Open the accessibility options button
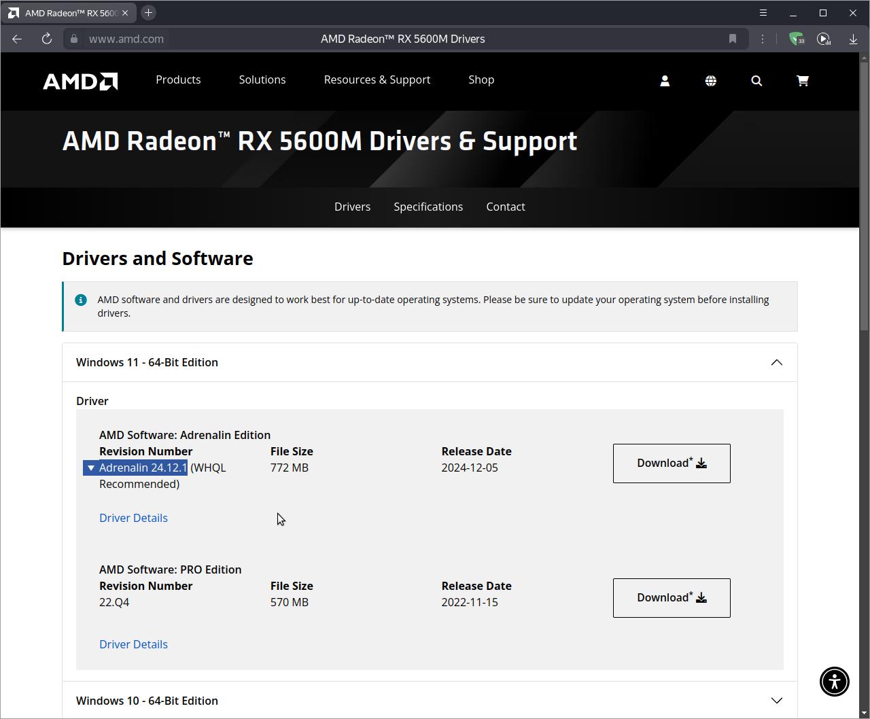Screen dimensions: 870x719 point(834,680)
